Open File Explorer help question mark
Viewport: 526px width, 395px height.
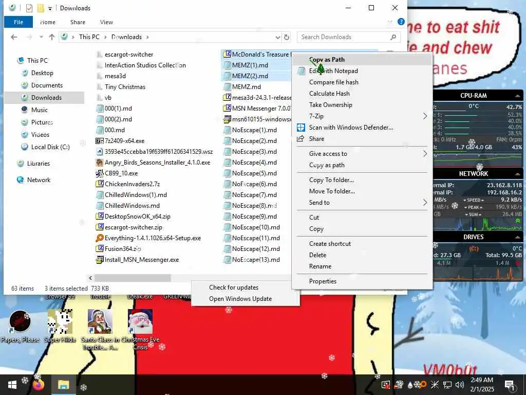pos(401,22)
